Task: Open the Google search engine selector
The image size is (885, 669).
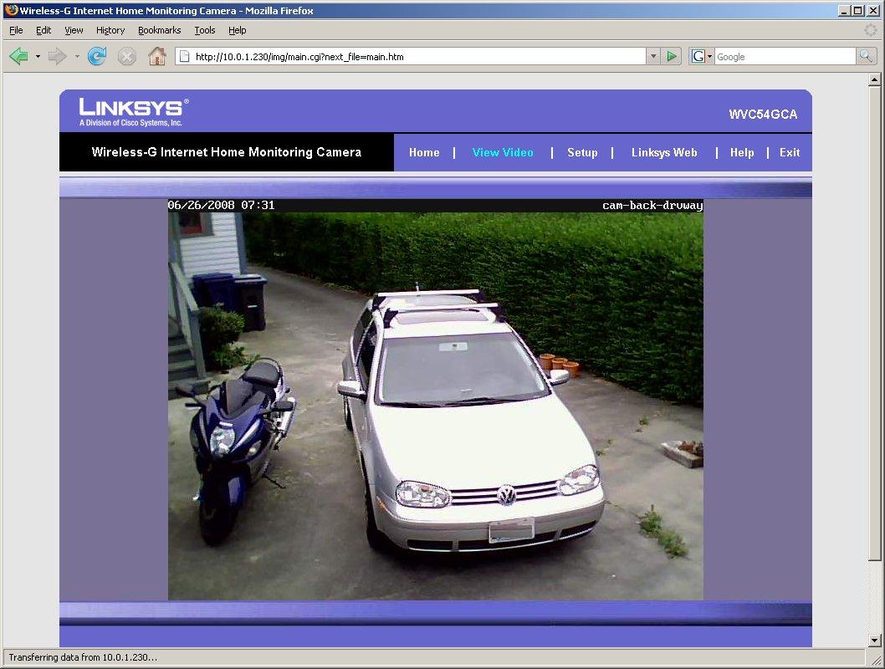Action: [702, 56]
